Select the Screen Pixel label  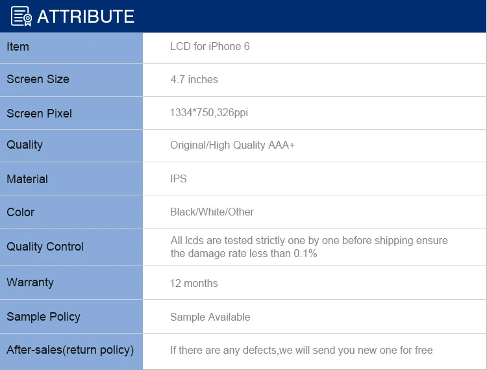tap(39, 114)
